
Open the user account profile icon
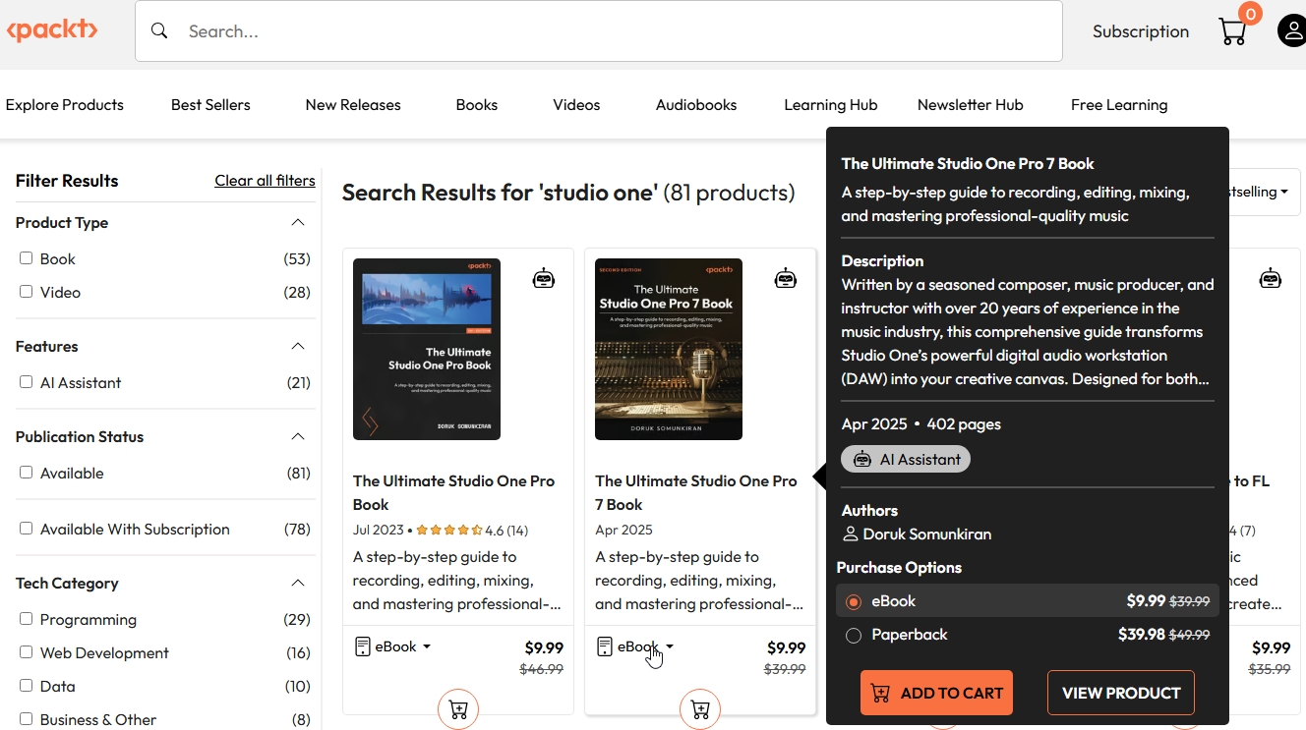[1291, 31]
